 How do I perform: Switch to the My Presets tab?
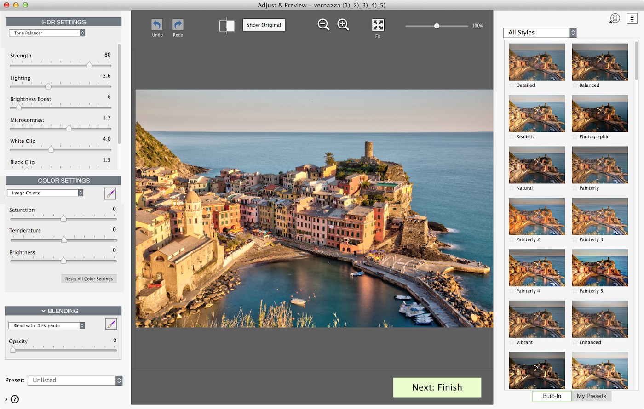tap(591, 396)
